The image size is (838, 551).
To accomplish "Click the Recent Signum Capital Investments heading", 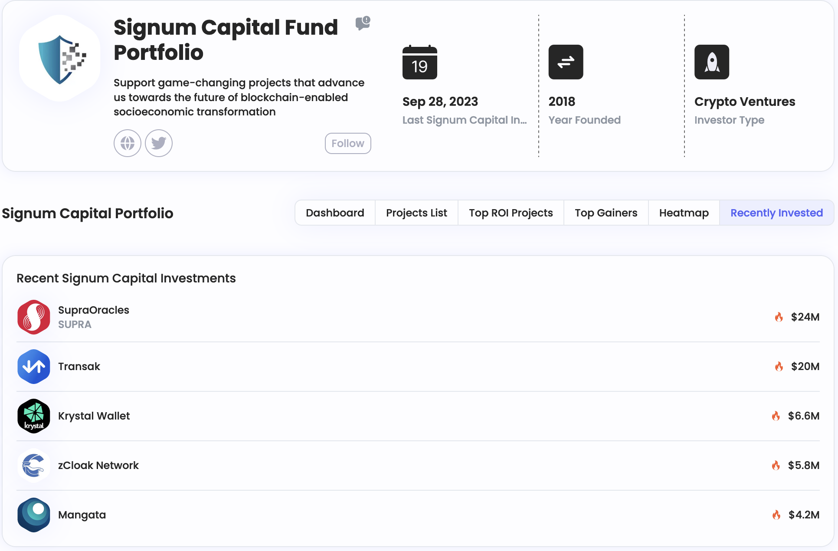I will (x=126, y=278).
